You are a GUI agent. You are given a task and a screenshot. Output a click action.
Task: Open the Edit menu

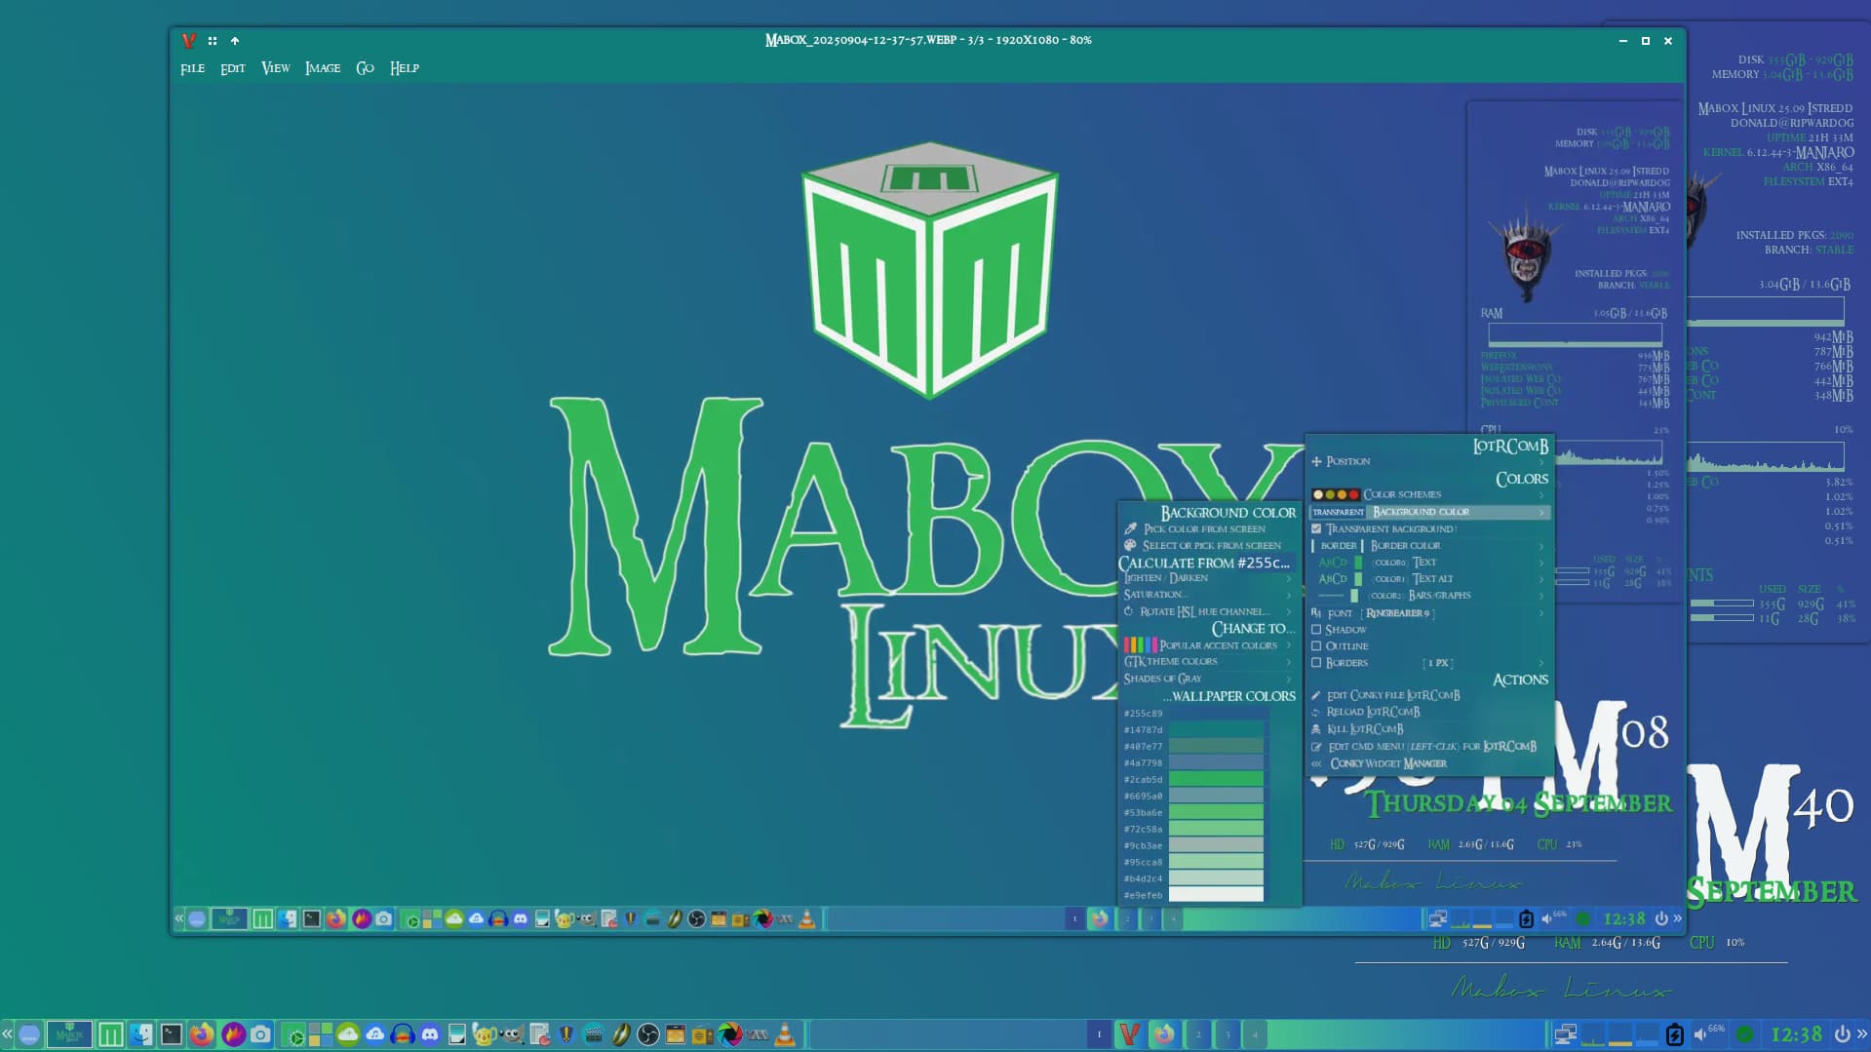pyautogui.click(x=232, y=68)
